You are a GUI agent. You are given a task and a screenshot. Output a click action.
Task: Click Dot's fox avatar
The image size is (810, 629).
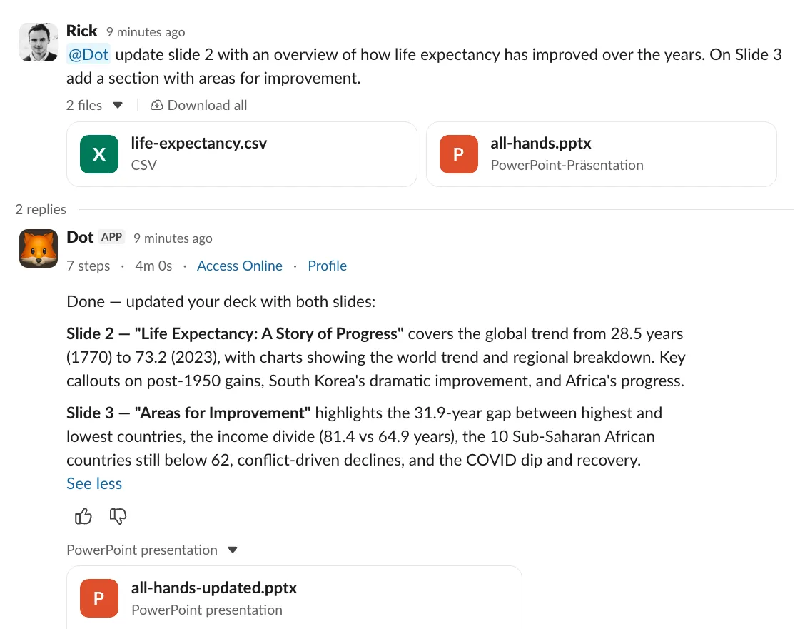[38, 248]
